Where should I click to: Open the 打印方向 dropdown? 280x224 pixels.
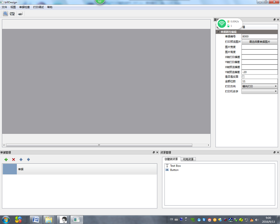[x=259, y=86]
